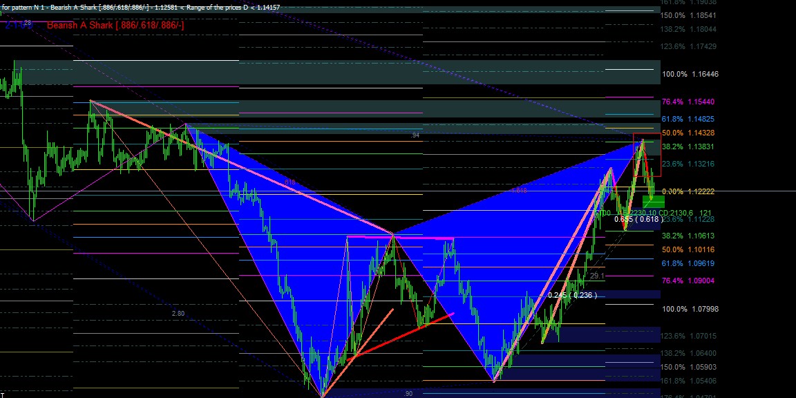Viewport: 796px width, 398px height.
Task: Select the magenta 76.4% 1.09004 label
Action: (x=688, y=281)
